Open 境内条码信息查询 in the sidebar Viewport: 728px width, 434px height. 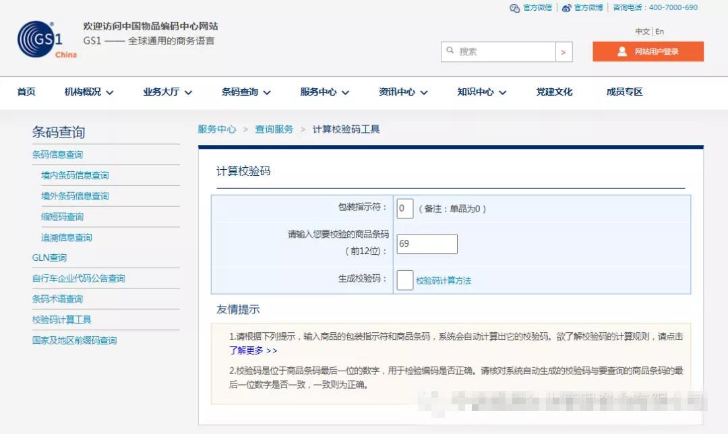(x=76, y=175)
